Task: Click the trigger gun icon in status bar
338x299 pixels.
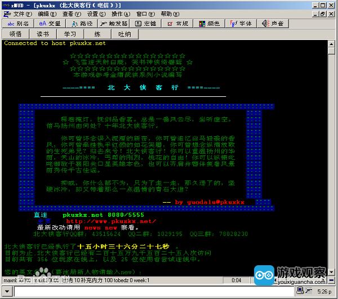Action: pyautogui.click(x=309, y=291)
